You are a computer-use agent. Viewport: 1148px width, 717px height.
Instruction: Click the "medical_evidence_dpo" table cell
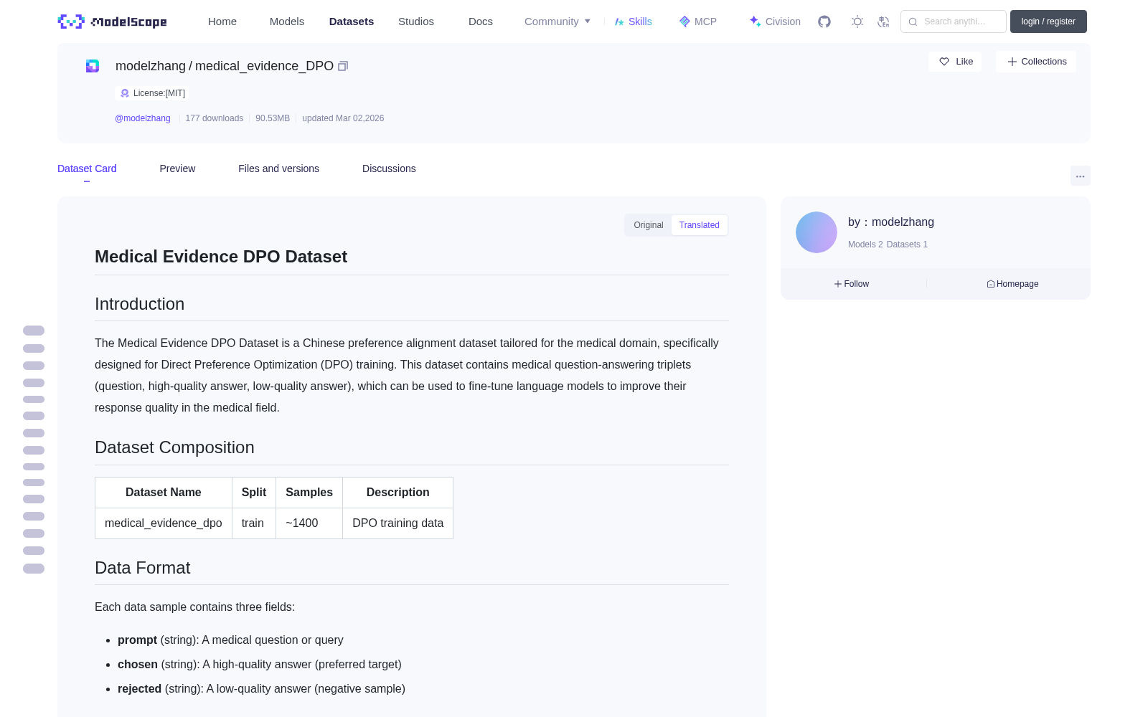coord(164,523)
